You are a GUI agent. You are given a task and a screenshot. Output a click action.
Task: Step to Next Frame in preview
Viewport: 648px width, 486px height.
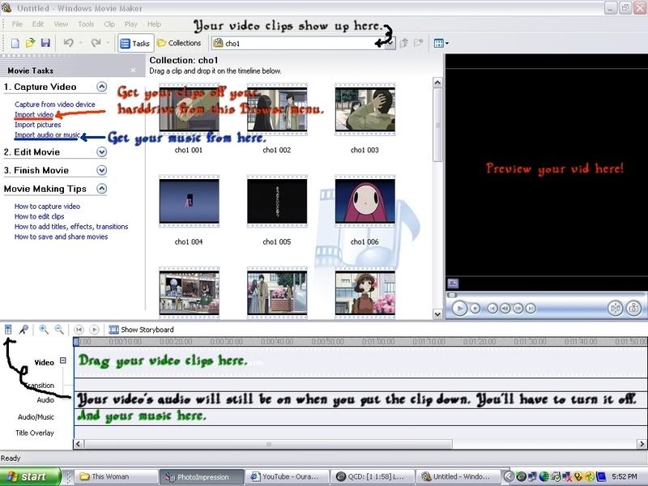point(518,309)
